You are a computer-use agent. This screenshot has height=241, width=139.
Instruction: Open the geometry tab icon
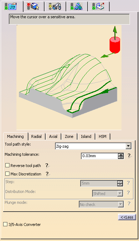point(33,6)
